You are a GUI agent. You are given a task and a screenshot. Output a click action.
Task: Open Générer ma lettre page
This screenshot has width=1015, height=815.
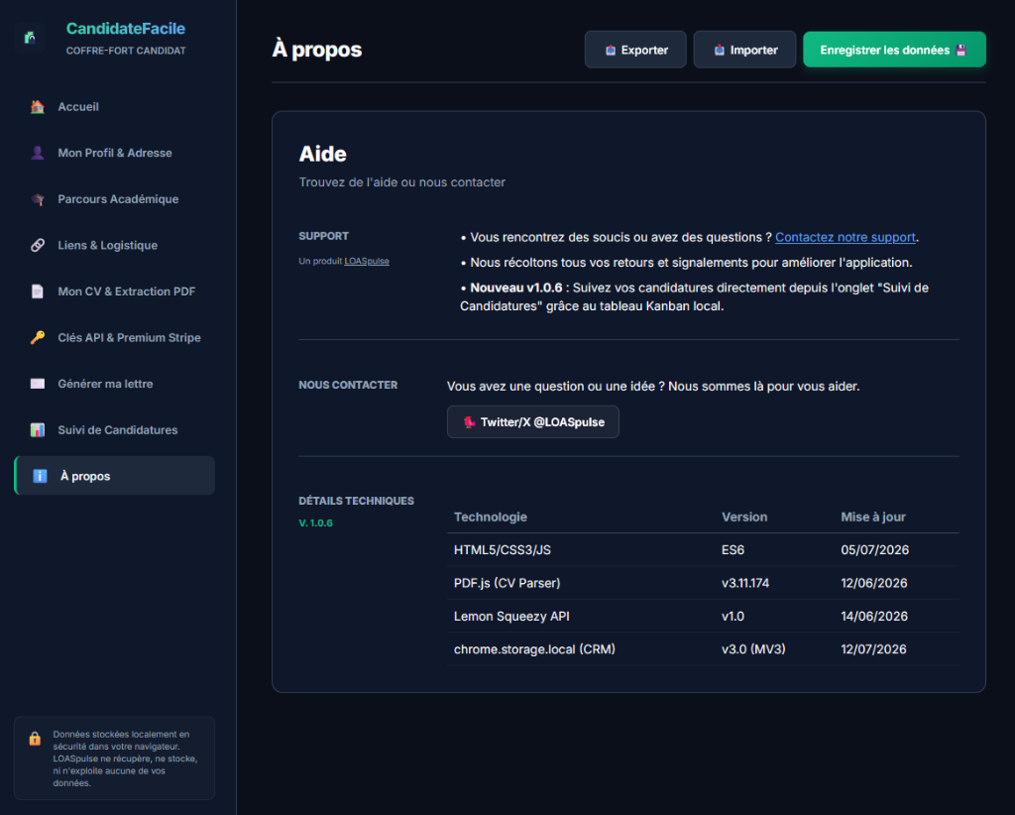point(115,384)
